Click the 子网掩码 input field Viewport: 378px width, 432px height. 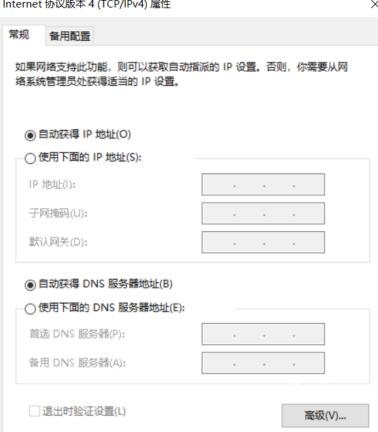[x=263, y=213]
